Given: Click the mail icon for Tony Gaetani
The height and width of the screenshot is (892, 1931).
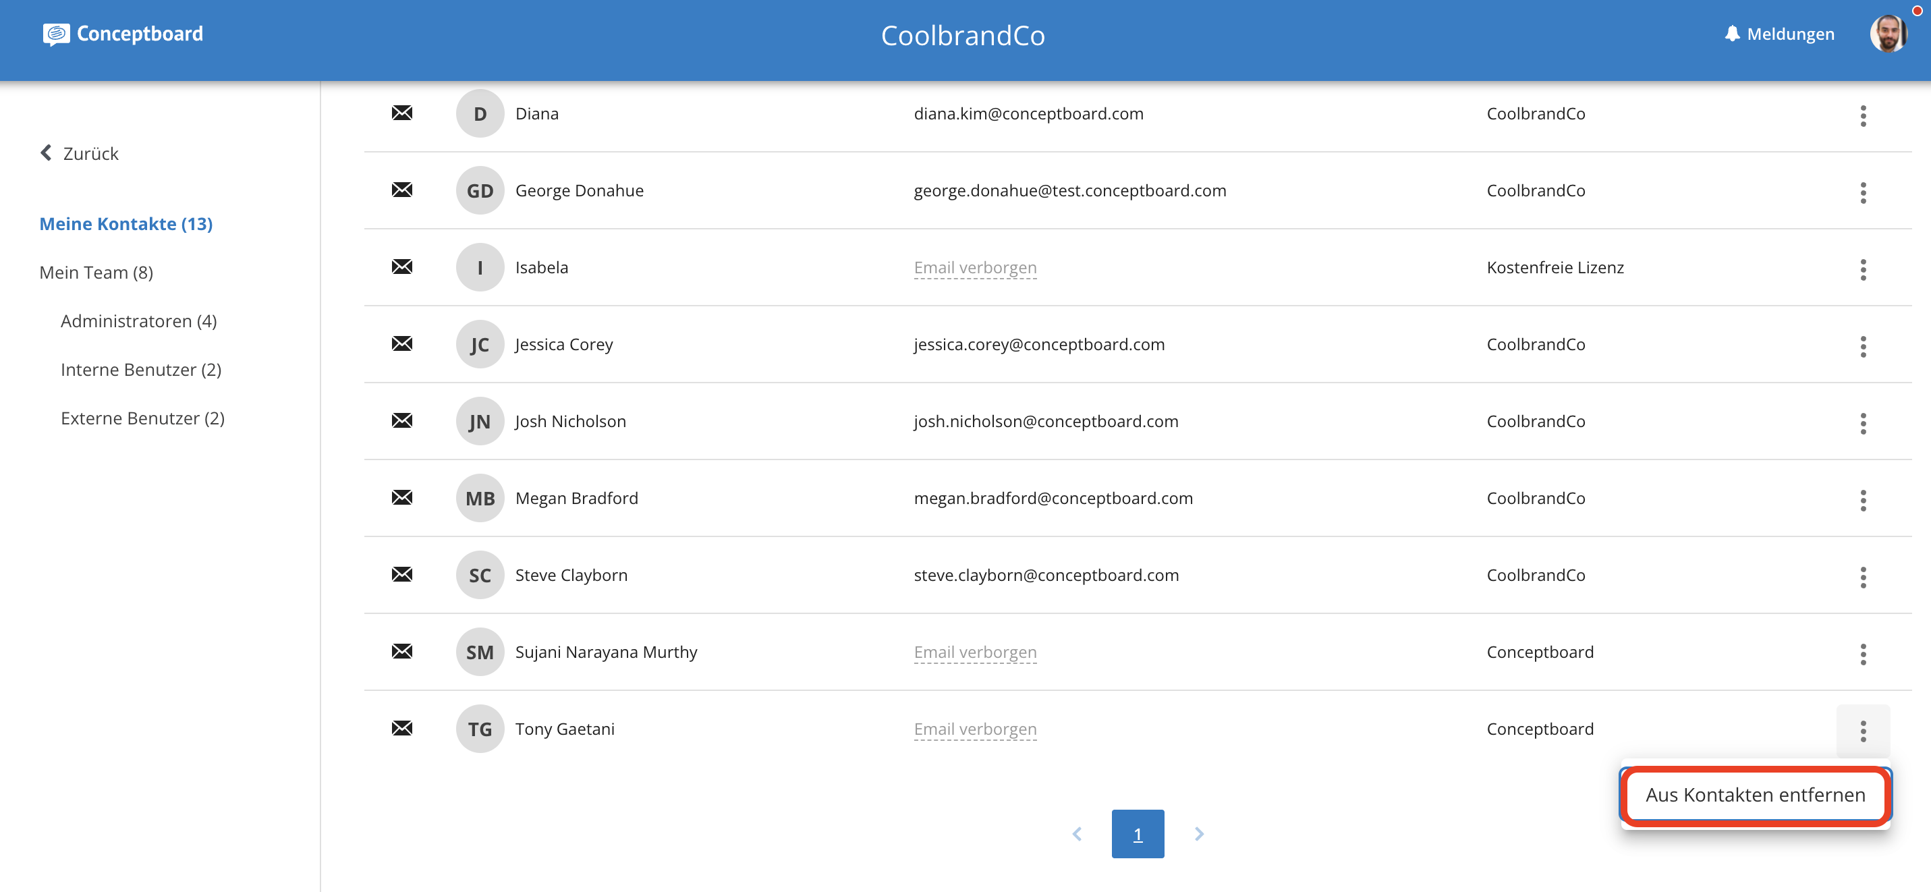Looking at the screenshot, I should tap(402, 729).
